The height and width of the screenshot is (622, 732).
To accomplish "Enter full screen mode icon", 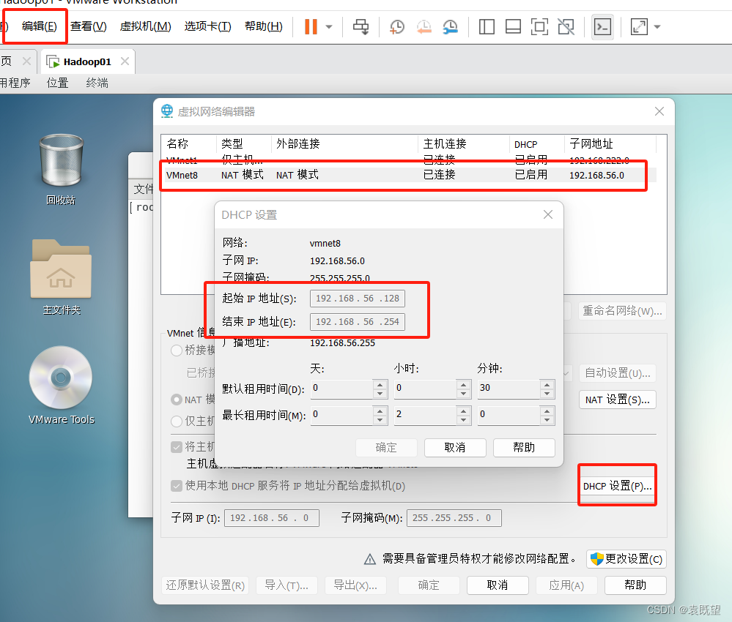I will click(x=539, y=26).
